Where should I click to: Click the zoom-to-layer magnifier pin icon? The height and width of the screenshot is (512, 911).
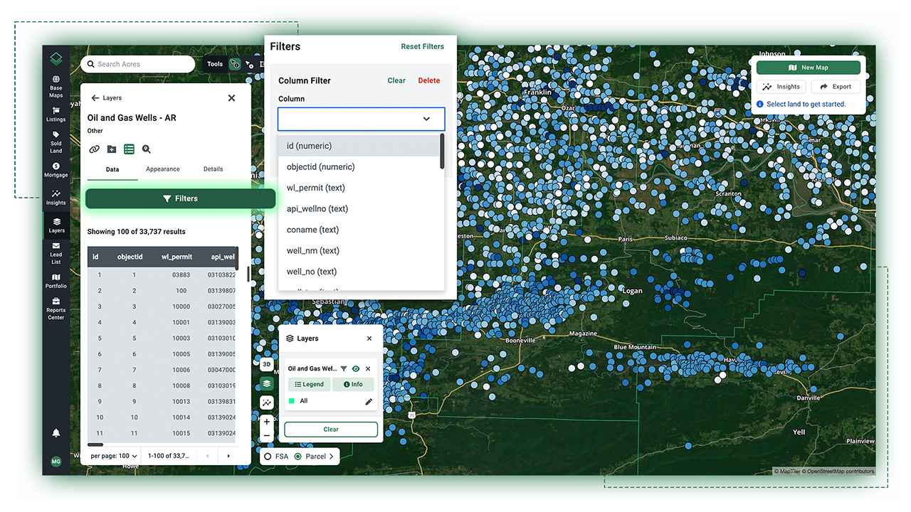(146, 149)
